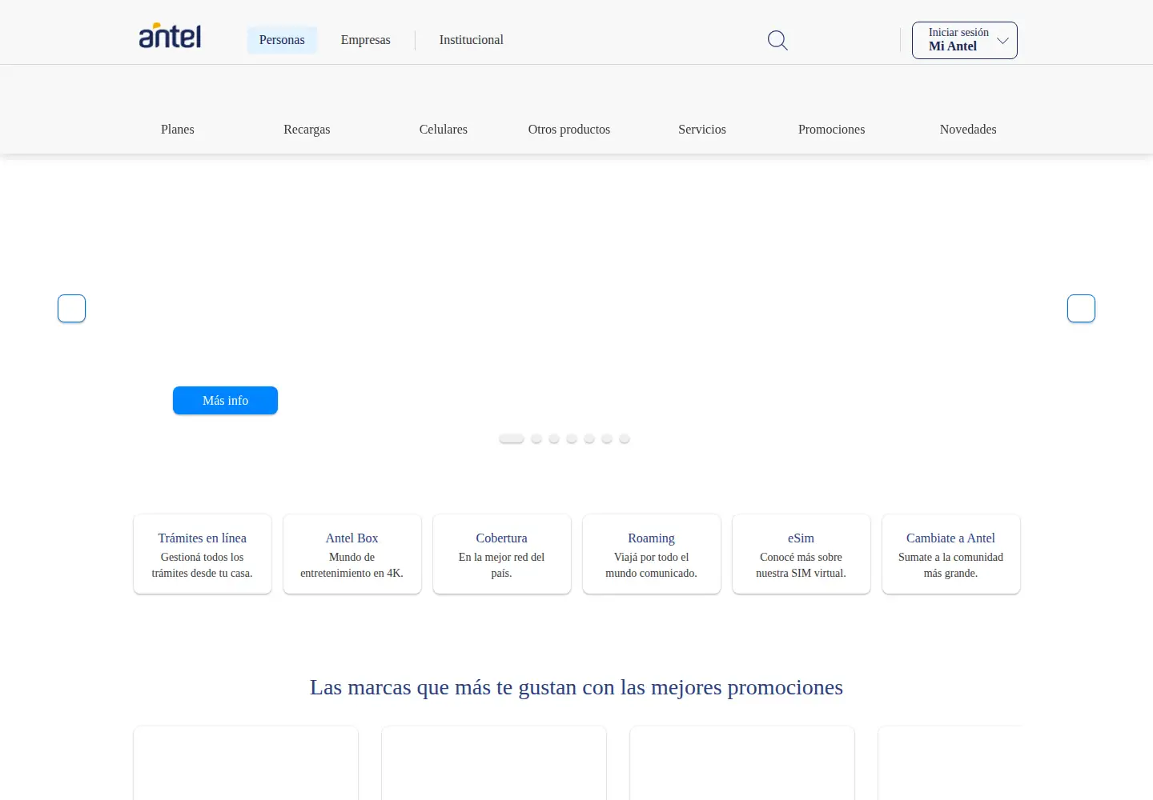Open the Celulares menu

(x=443, y=130)
